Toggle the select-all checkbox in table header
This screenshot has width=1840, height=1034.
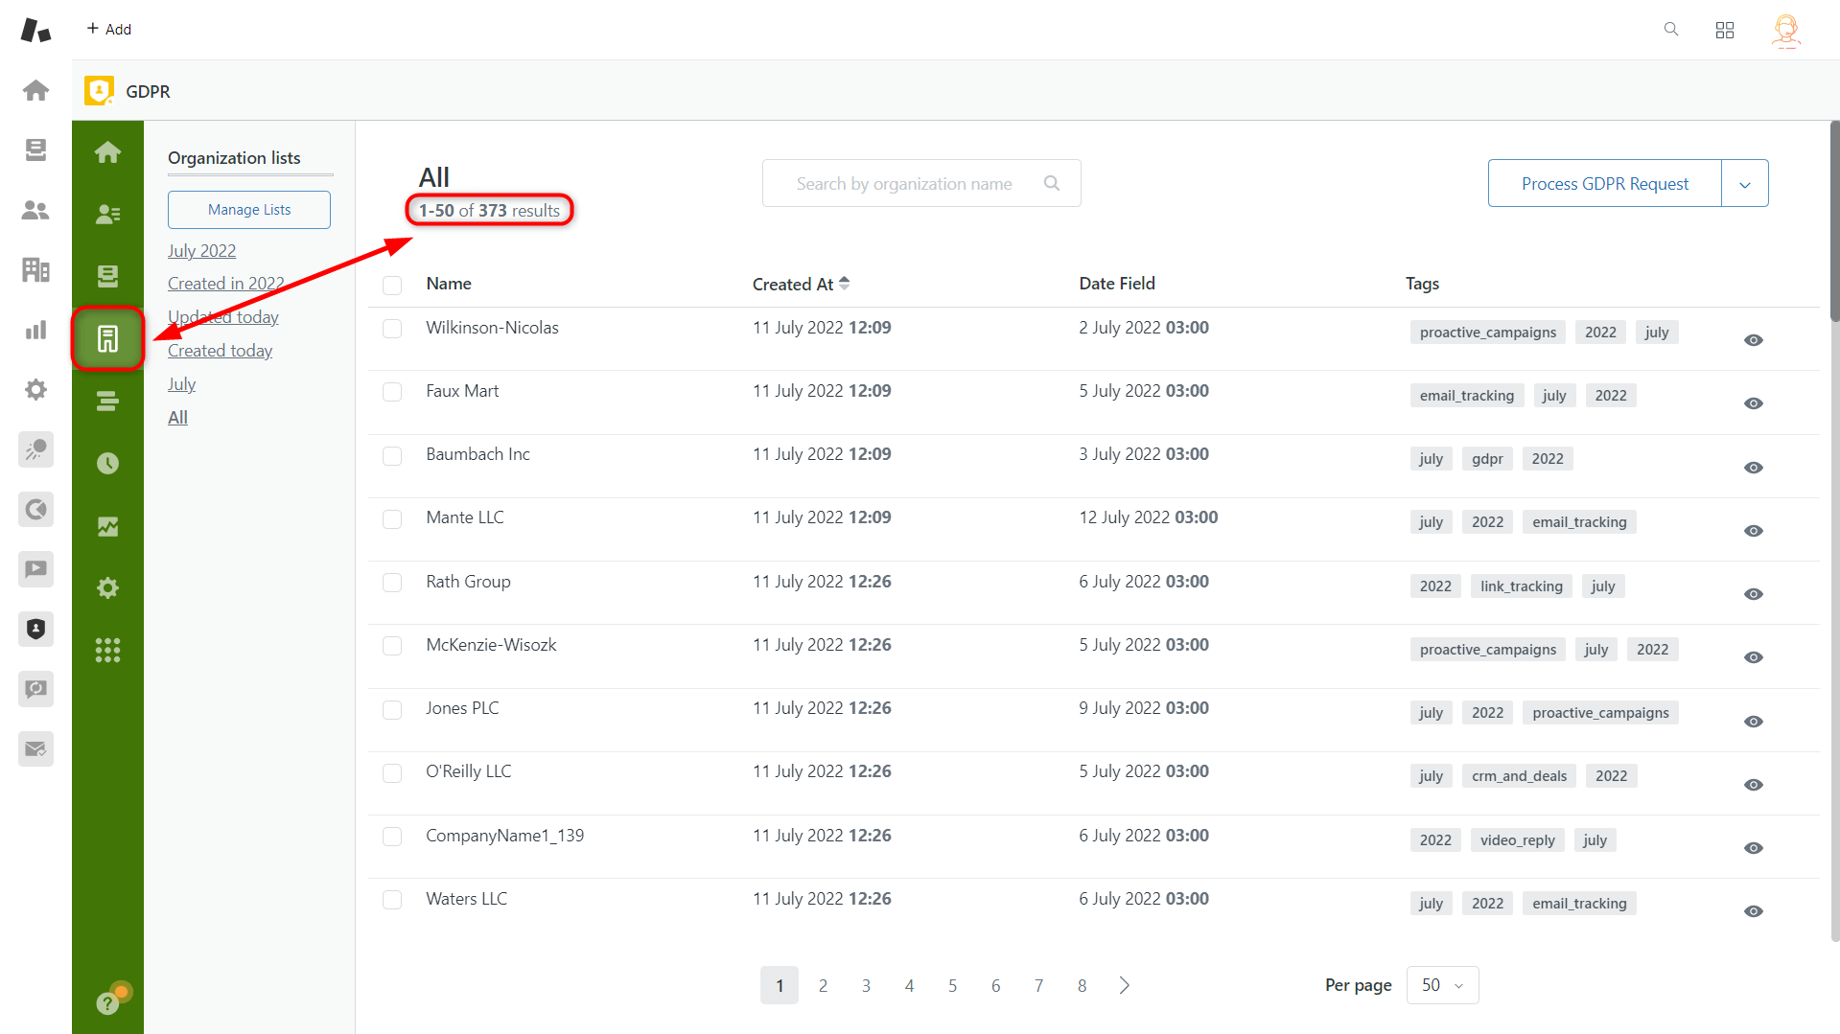pyautogui.click(x=392, y=285)
